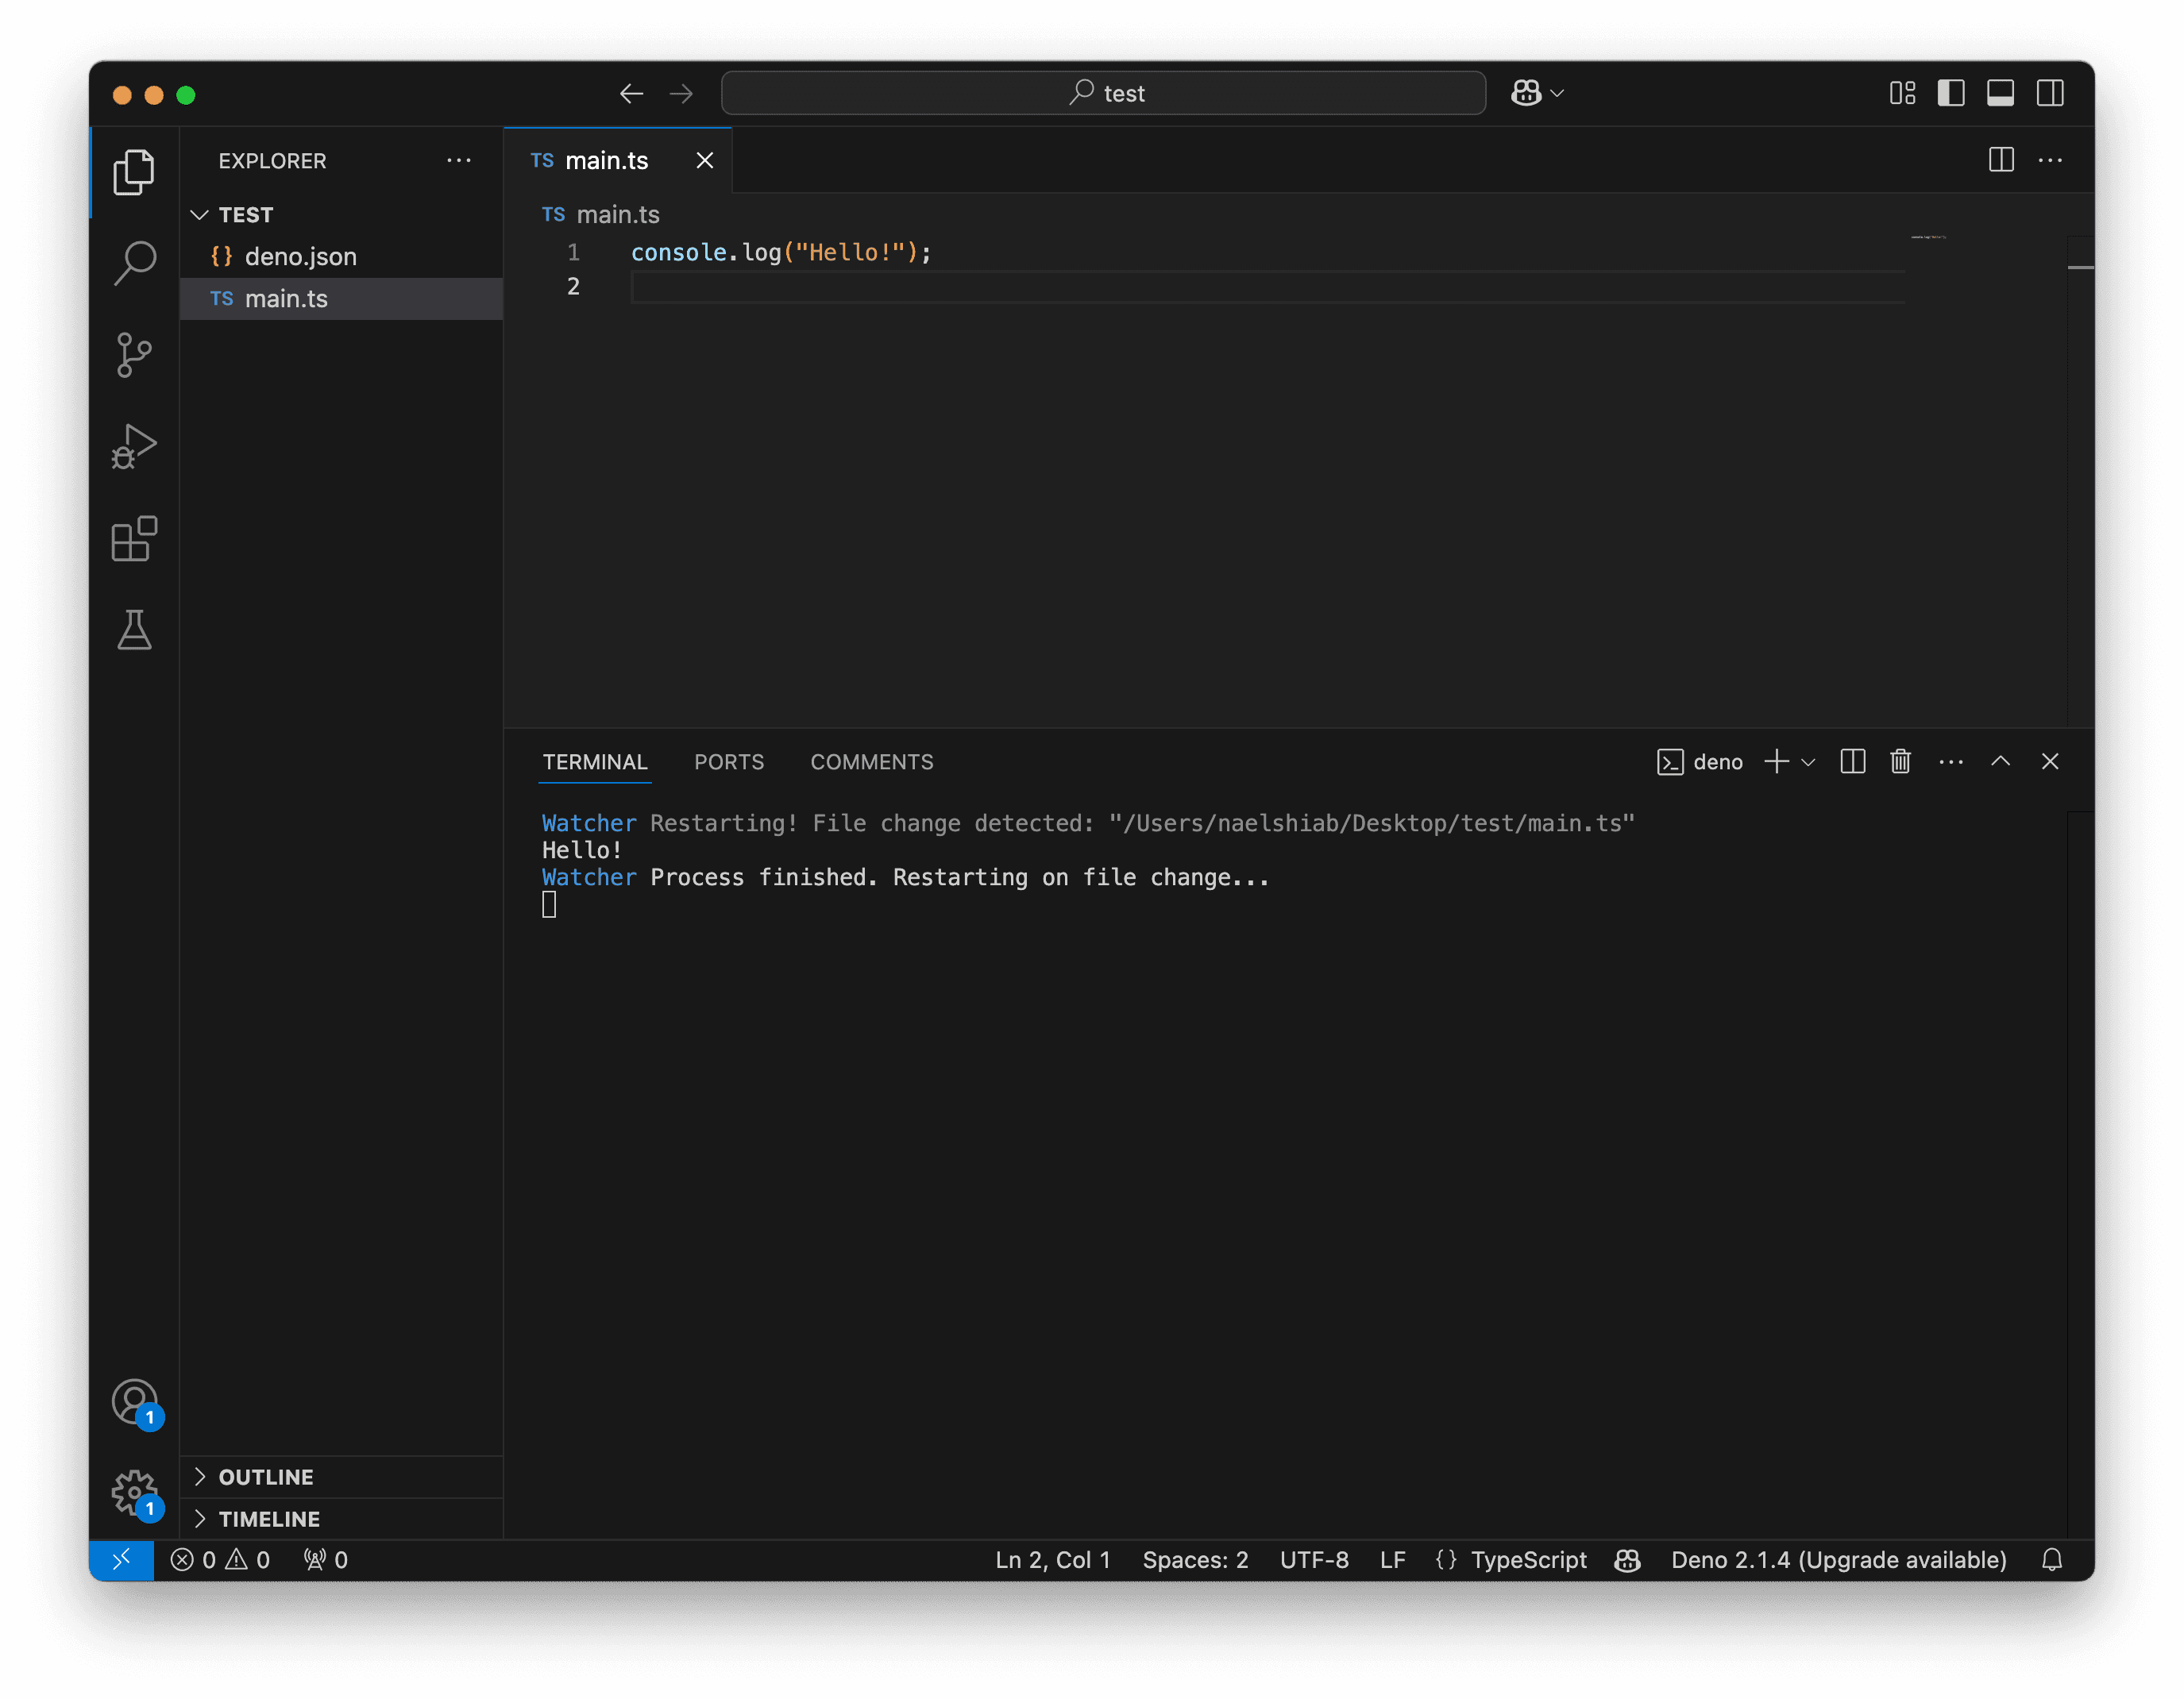Select main.ts in the file tree
This screenshot has height=1699, width=2184.
(341, 298)
